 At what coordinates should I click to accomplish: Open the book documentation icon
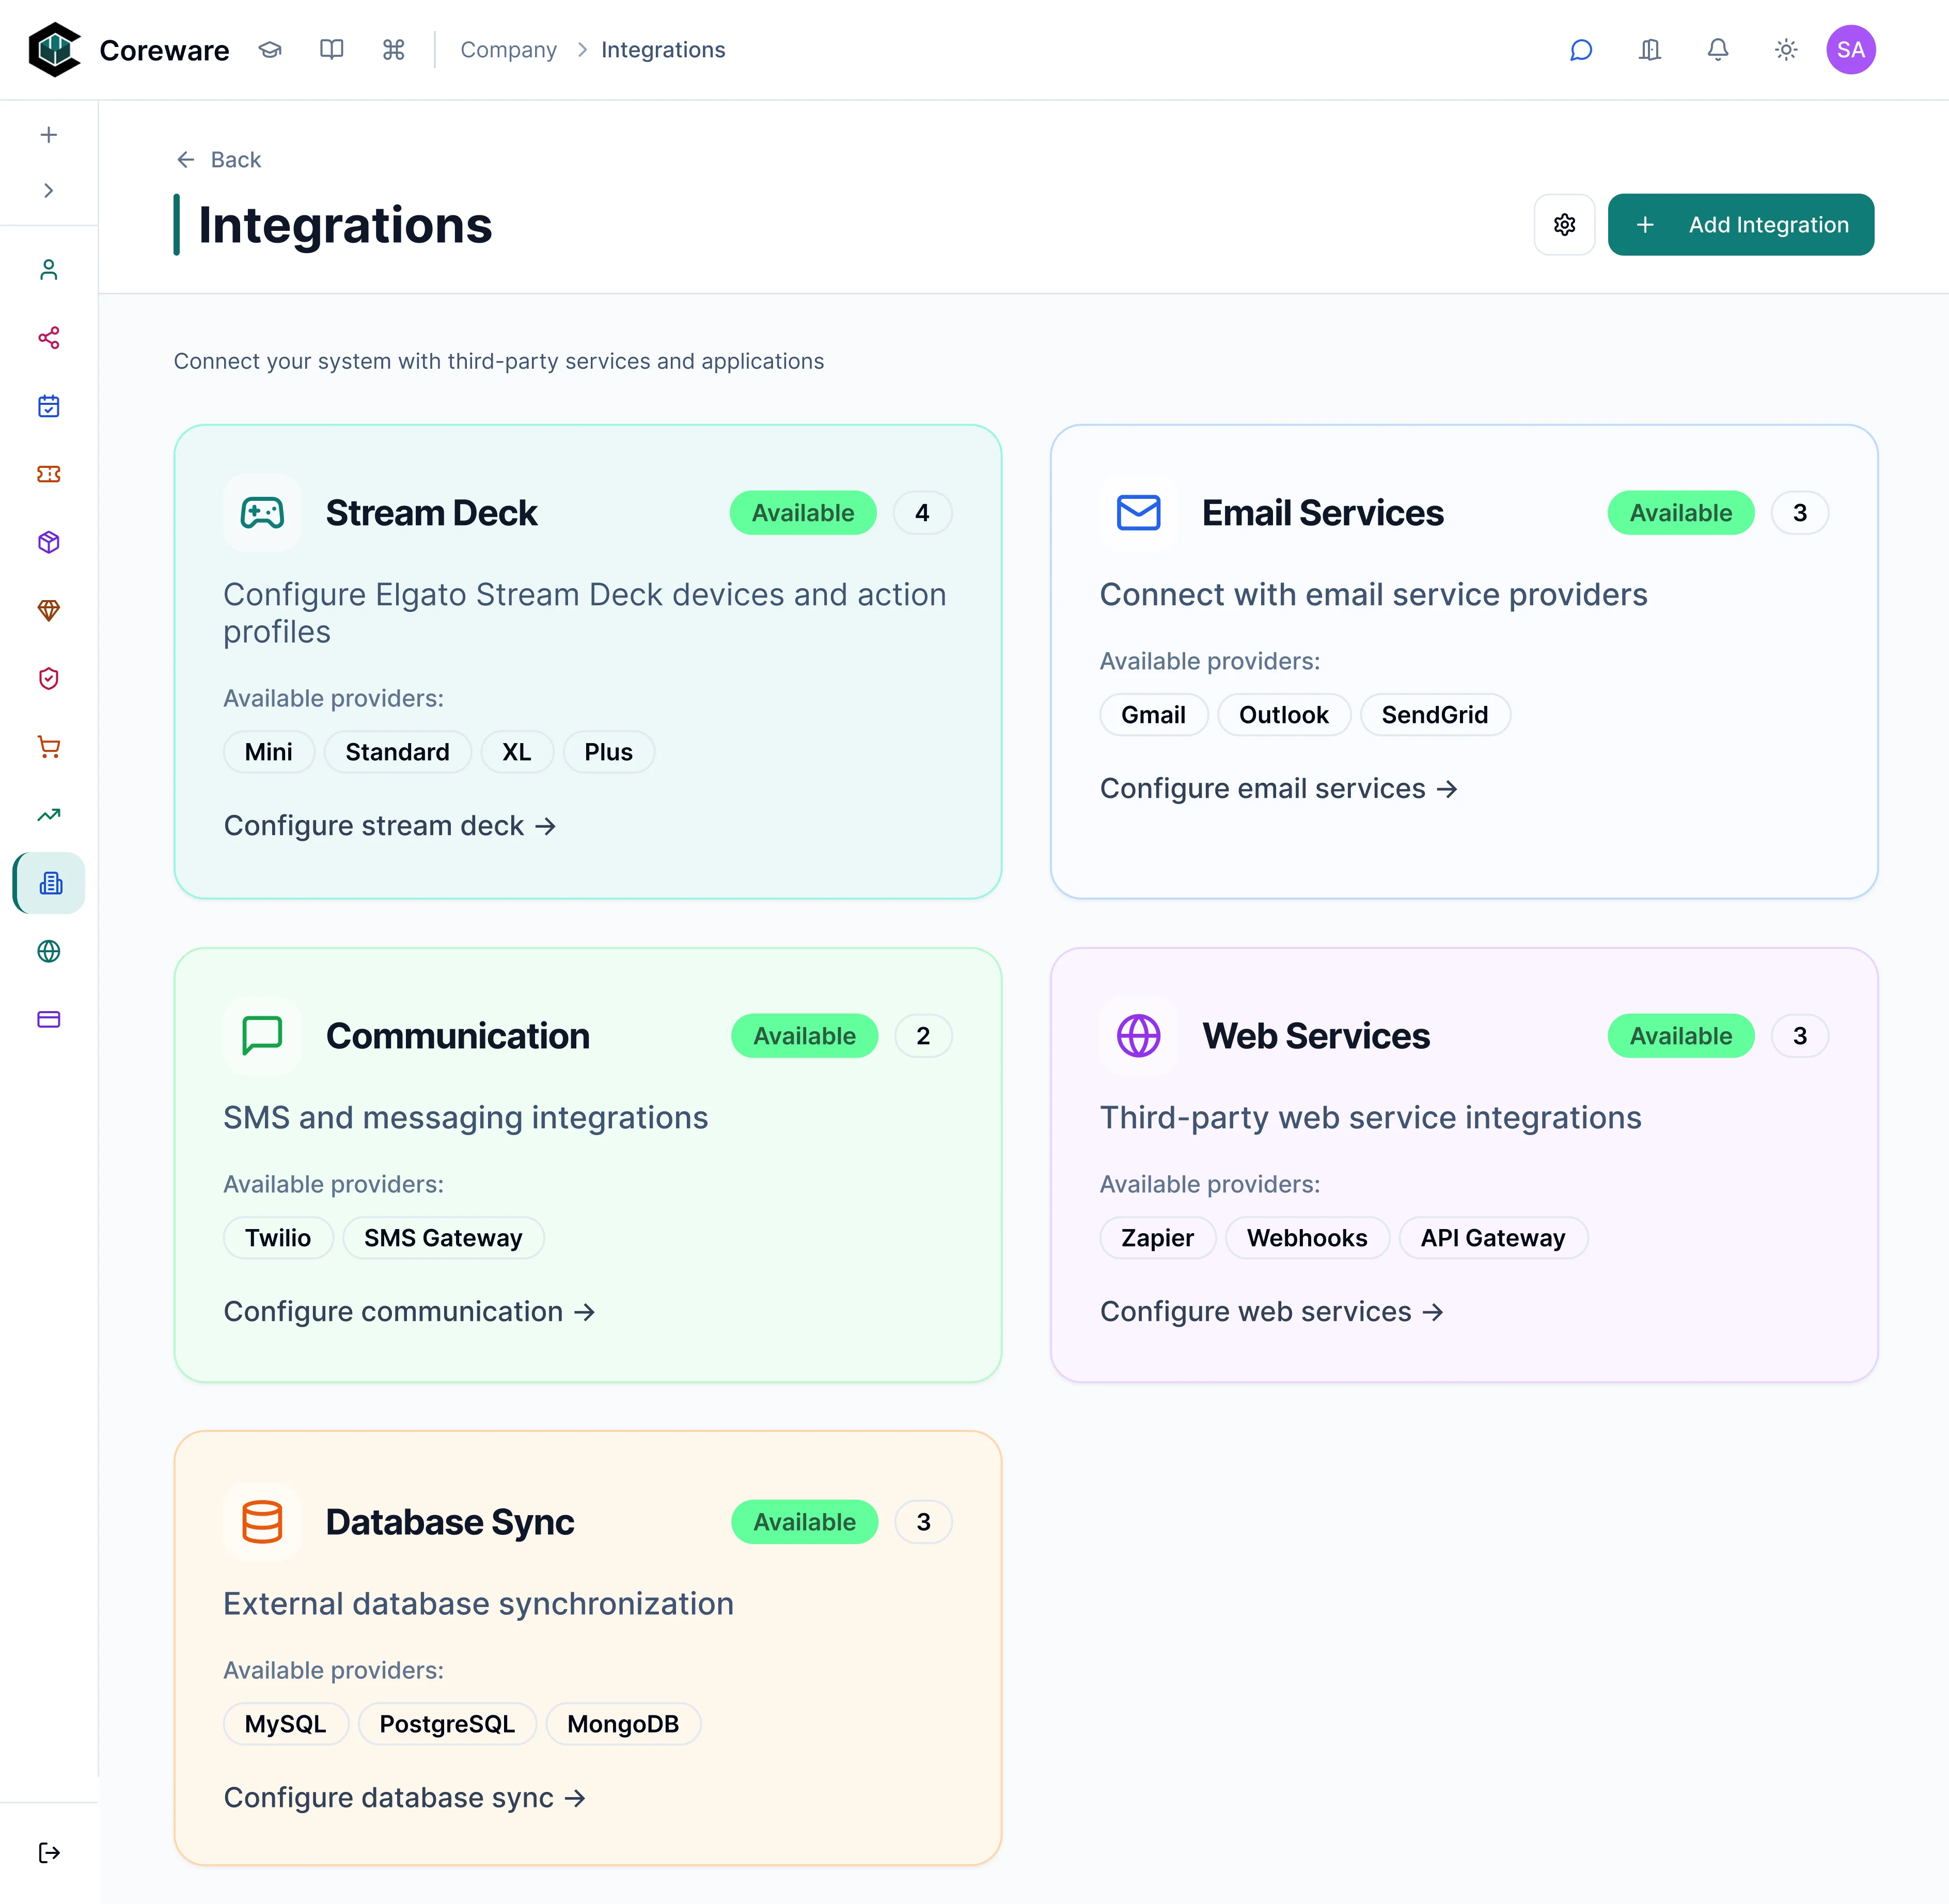pos(332,50)
